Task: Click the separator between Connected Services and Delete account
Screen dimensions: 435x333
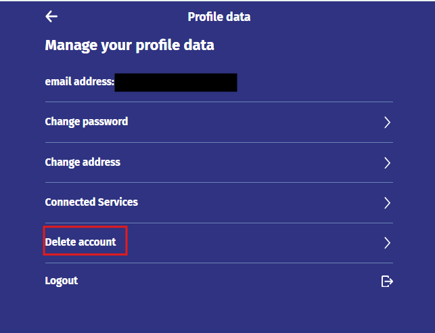Action: pos(219,223)
